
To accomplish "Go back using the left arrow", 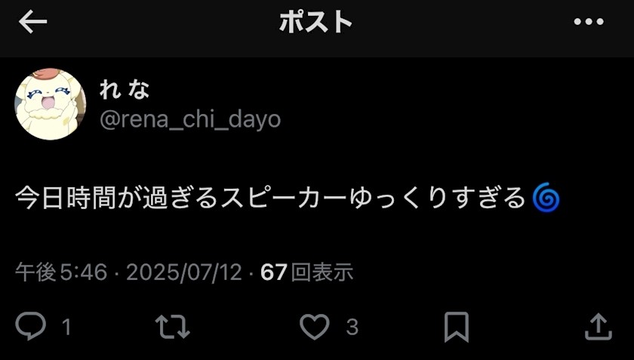I will [x=32, y=22].
